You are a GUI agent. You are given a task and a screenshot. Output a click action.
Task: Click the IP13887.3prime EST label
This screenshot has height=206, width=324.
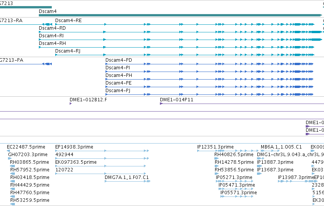tap(275, 162)
